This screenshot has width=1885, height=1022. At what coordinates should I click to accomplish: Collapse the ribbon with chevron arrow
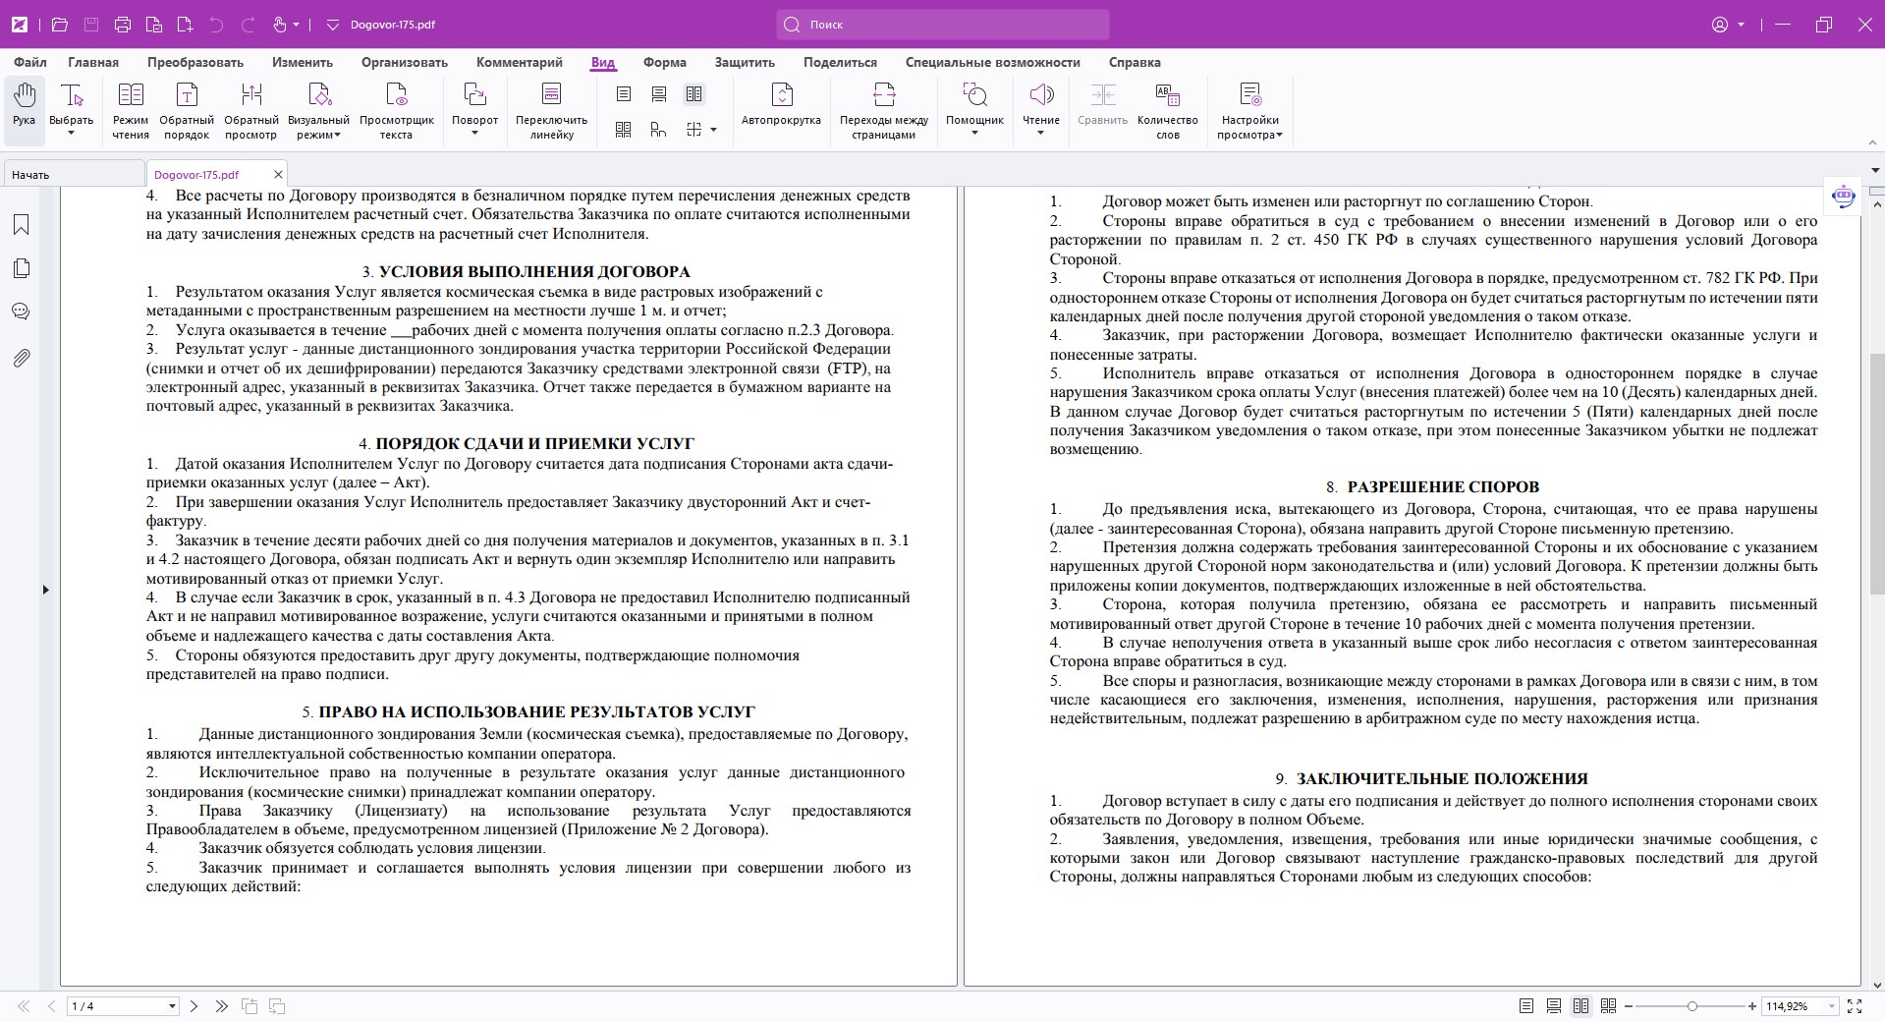[1870, 143]
